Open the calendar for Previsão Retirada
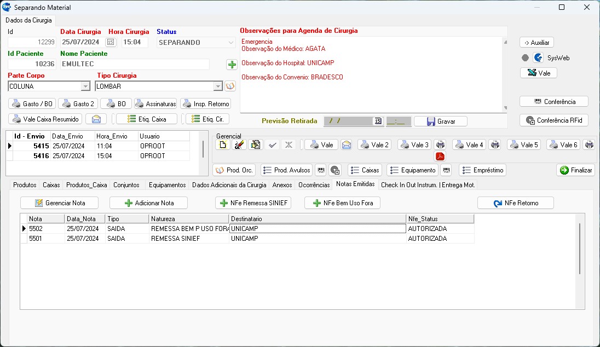Viewport: 600px width, 347px height. [378, 122]
